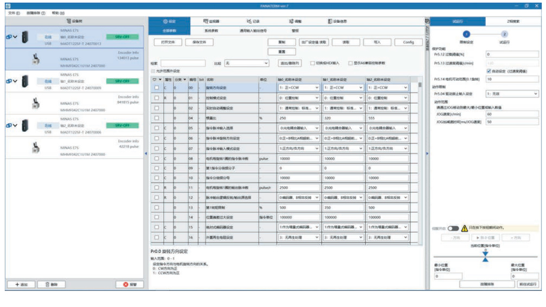Click the link icon for axis 0 driver
Viewport: 546px width, 307px height.
point(9,36)
